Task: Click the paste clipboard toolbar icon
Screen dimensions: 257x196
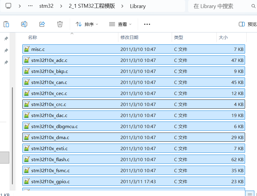Action: pyautogui.click(x=6, y=24)
